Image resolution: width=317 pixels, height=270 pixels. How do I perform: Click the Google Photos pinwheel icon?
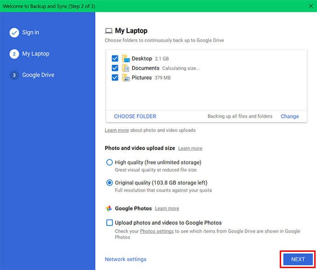[x=109, y=208]
